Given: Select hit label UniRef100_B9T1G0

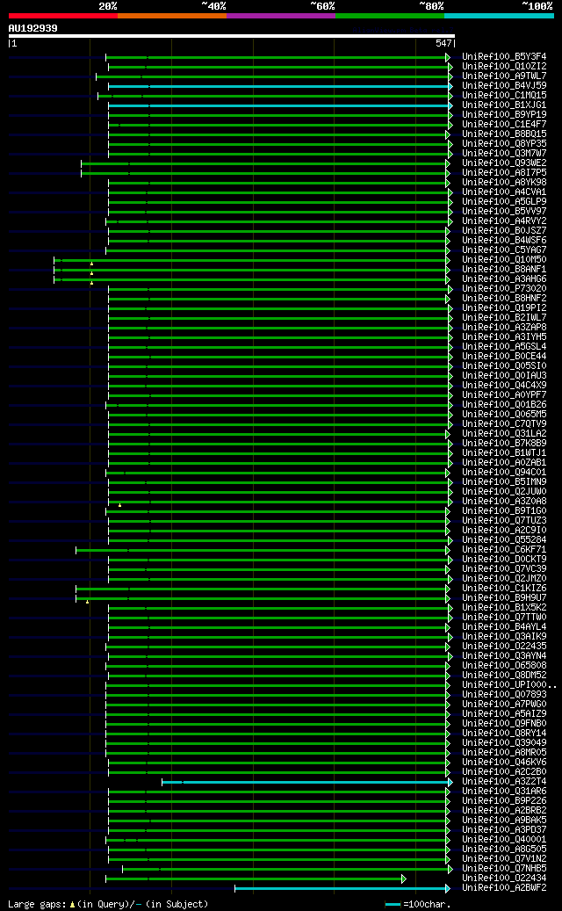Looking at the screenshot, I should pos(504,510).
